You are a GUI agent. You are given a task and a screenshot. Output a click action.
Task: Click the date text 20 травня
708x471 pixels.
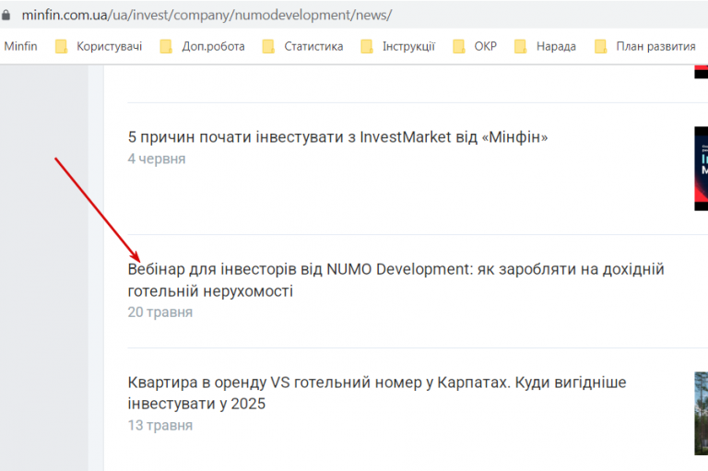[x=160, y=312]
